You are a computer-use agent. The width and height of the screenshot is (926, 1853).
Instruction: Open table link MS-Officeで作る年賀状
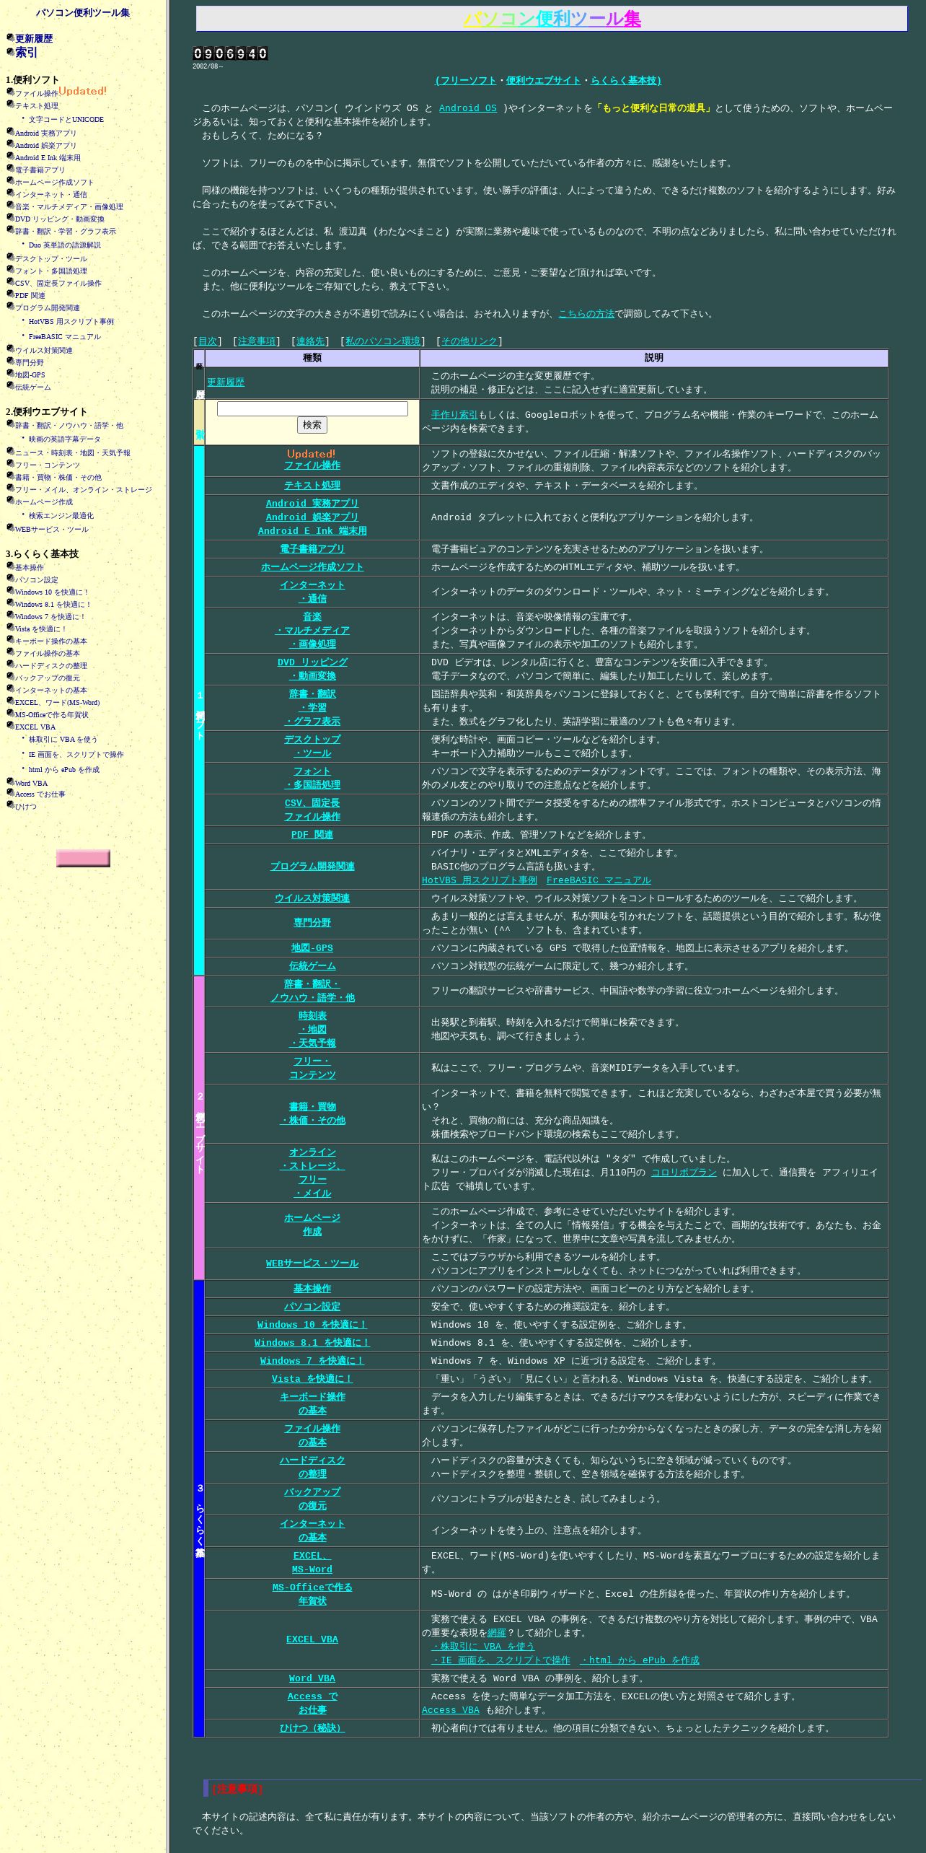[312, 1594]
